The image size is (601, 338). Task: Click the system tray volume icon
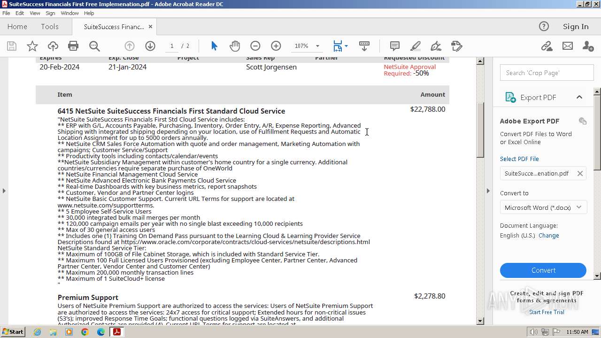(534, 332)
